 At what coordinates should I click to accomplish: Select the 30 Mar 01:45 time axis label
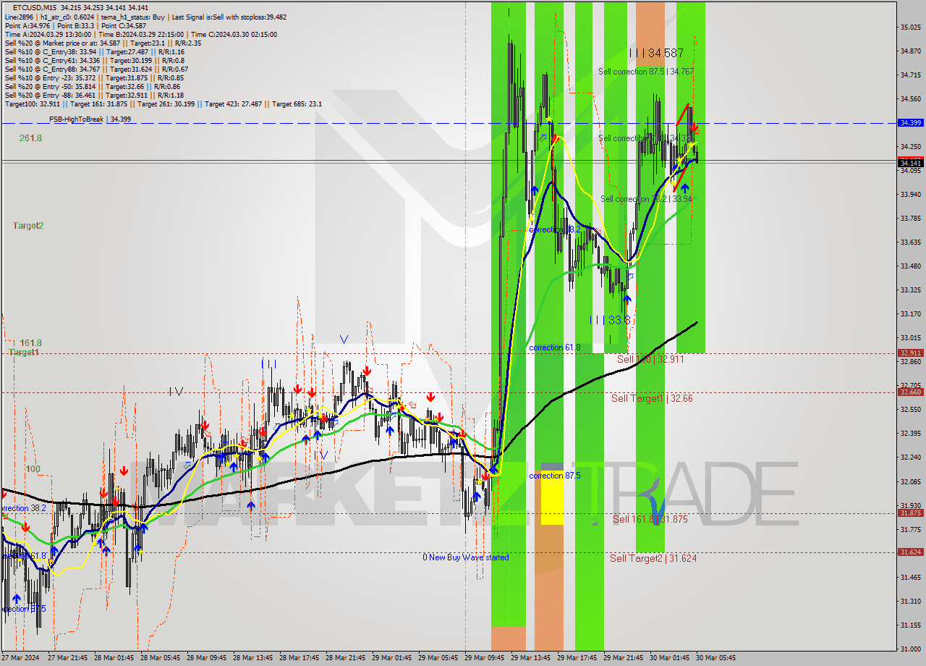tap(669, 658)
